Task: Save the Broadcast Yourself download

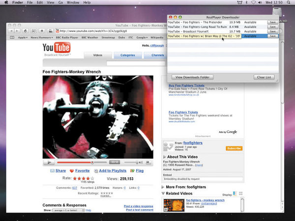Action: click(272, 31)
